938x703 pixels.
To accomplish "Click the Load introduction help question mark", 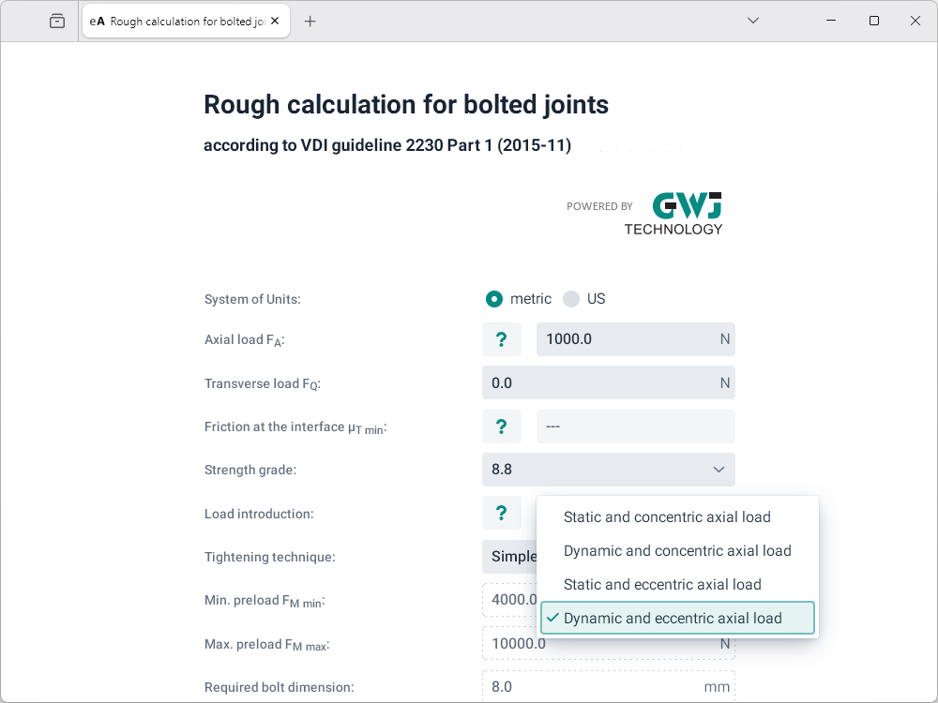I will pyautogui.click(x=501, y=513).
